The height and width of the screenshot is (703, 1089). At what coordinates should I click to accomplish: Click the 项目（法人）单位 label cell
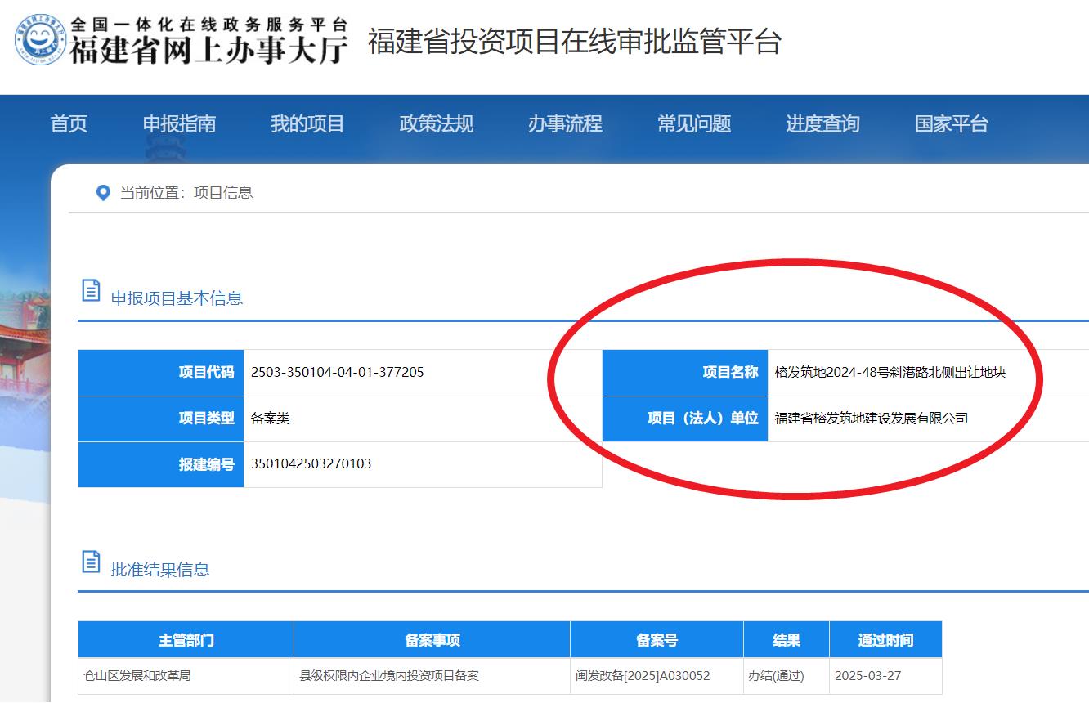click(x=685, y=419)
